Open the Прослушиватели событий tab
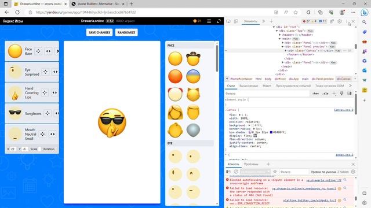The image size is (371, 208). (293, 86)
